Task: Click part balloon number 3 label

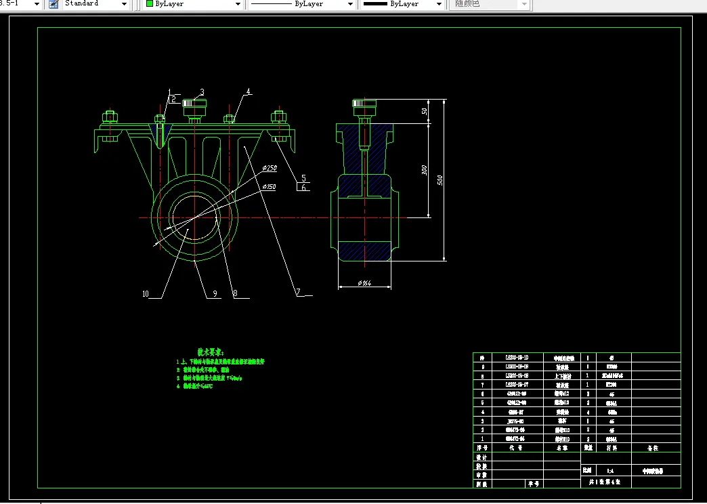Action: (202, 92)
